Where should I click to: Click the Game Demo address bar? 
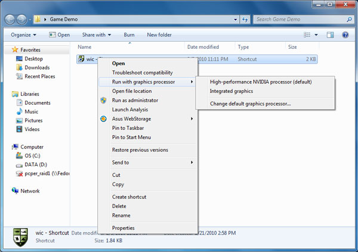click(136, 20)
